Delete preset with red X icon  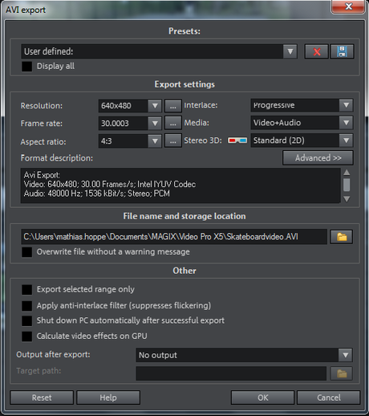[316, 51]
